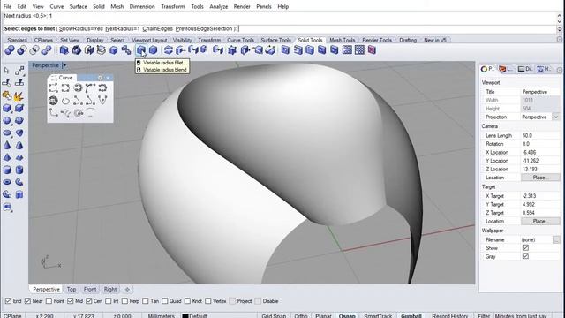Open Curve palette options gear
Image resolution: width=565 pixels, height=318 pixels.
point(100,78)
